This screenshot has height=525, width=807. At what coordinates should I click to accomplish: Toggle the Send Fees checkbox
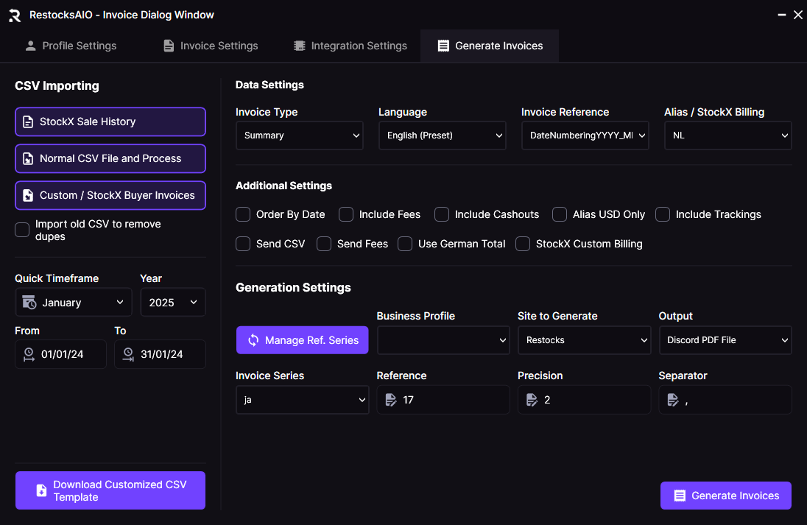pos(324,244)
